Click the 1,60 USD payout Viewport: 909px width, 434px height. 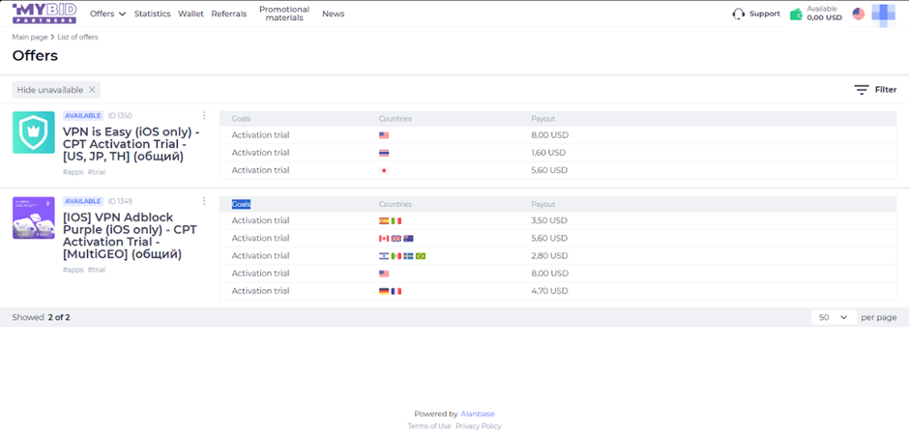pyautogui.click(x=548, y=153)
